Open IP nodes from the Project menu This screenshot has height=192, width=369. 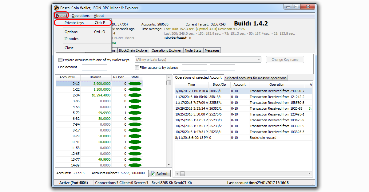click(82, 39)
